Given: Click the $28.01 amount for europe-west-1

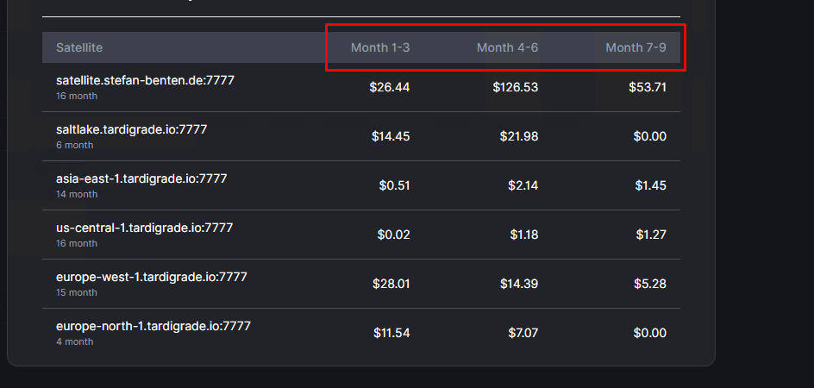Looking at the screenshot, I should (x=391, y=284).
